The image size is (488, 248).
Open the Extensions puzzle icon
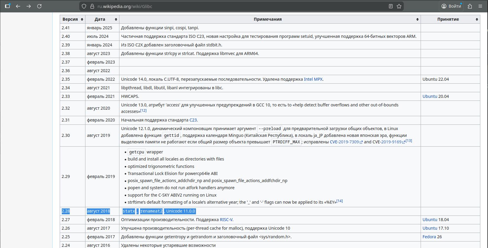coord(470,6)
